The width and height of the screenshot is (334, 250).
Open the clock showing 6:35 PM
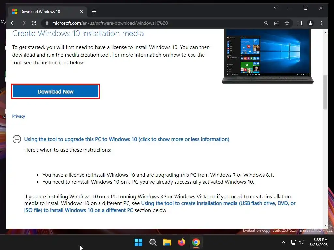319,242
